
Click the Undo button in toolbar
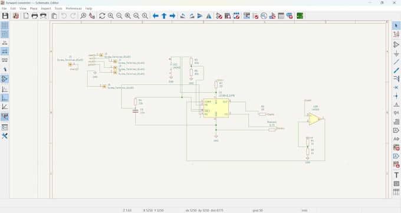[x=64, y=16]
